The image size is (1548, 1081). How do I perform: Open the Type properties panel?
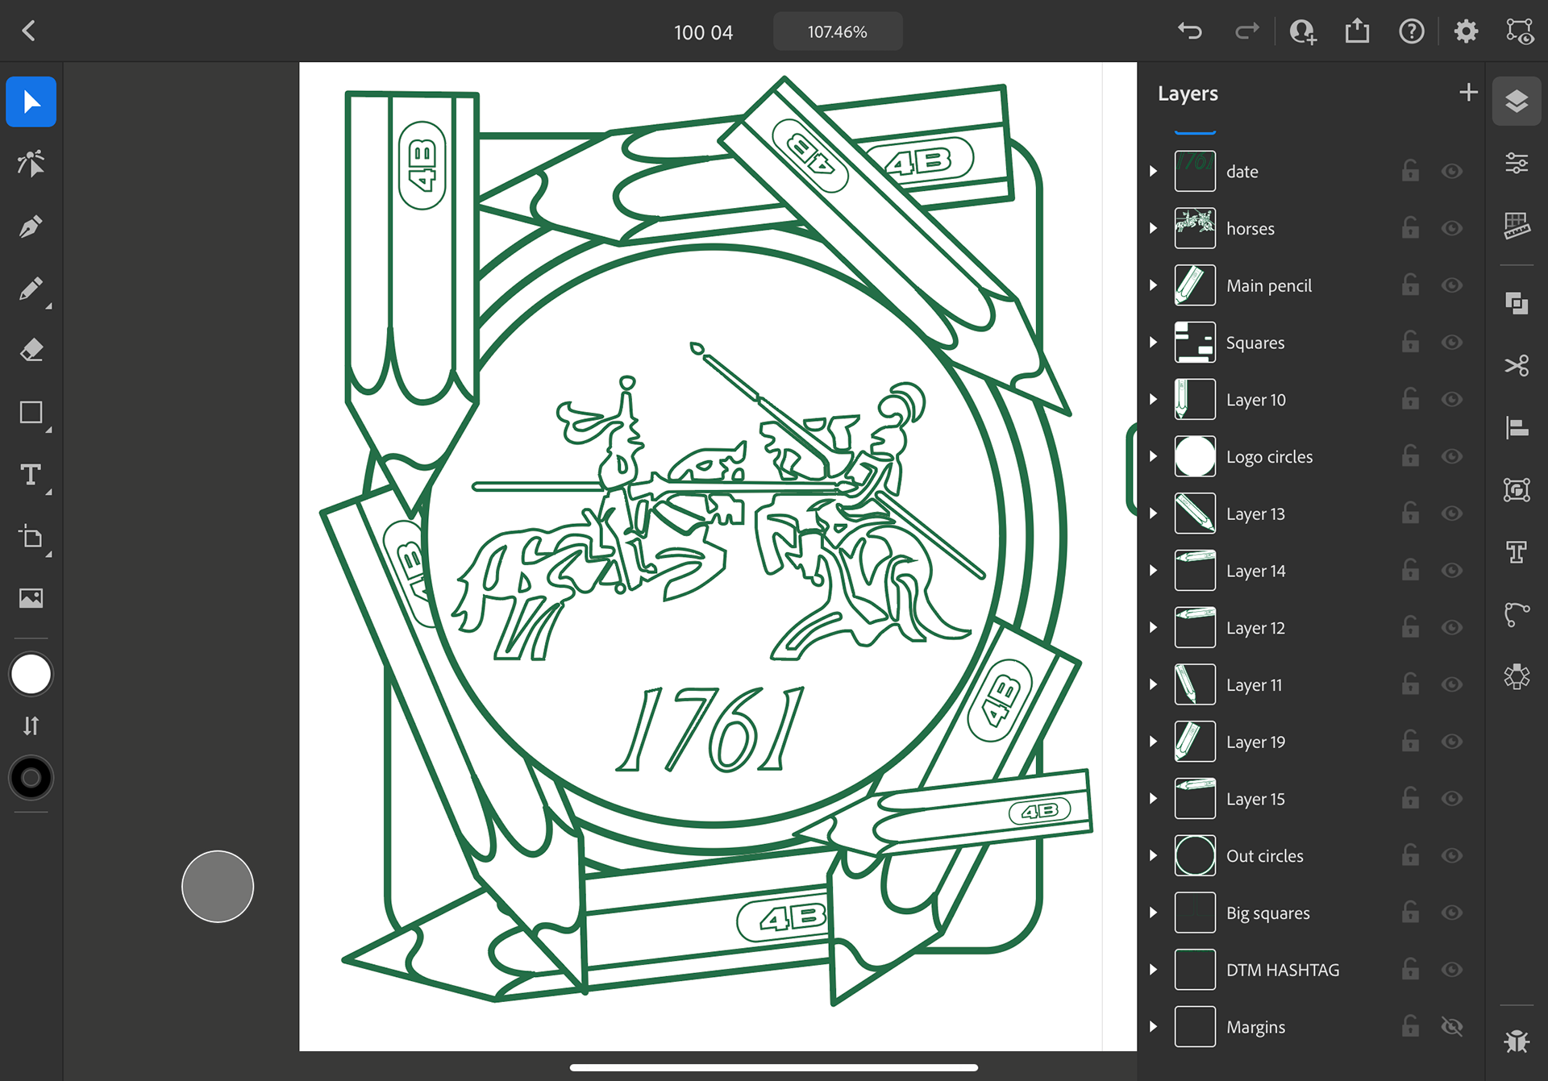1517,552
